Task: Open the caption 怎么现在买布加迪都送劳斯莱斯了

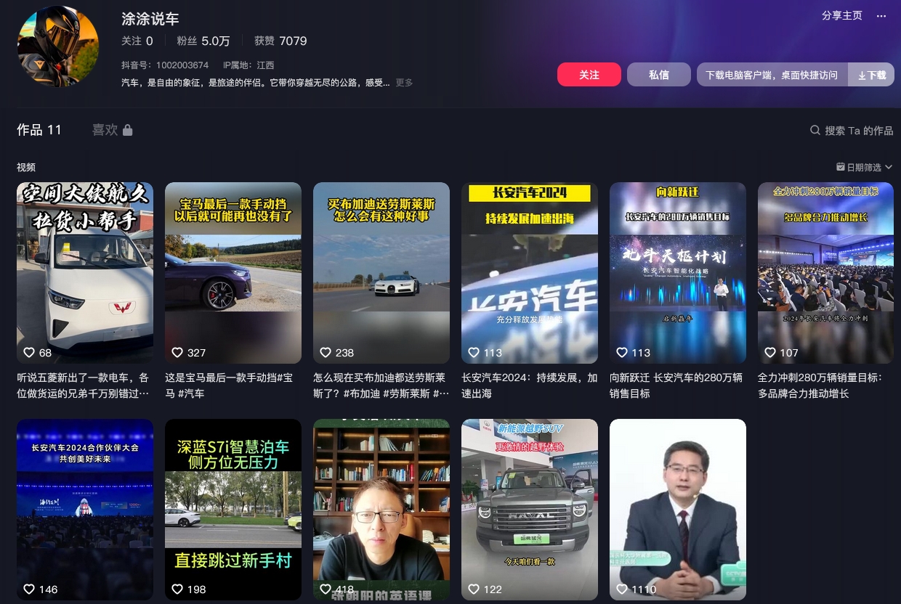Action: click(x=381, y=385)
